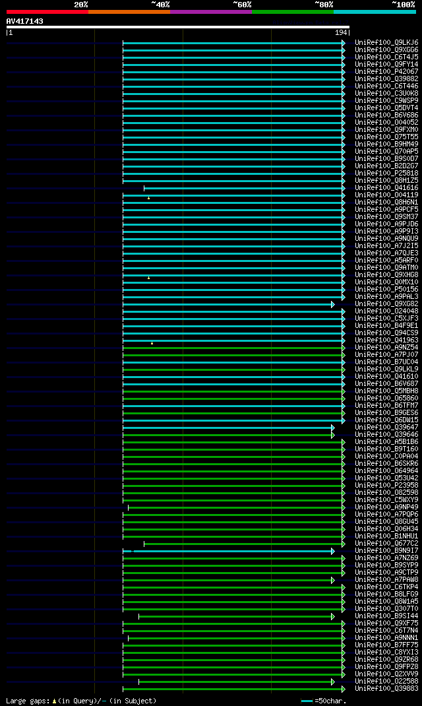Open hit UniRef100_B9SYP9
Viewport: 422px width, 706px height.
386,565
